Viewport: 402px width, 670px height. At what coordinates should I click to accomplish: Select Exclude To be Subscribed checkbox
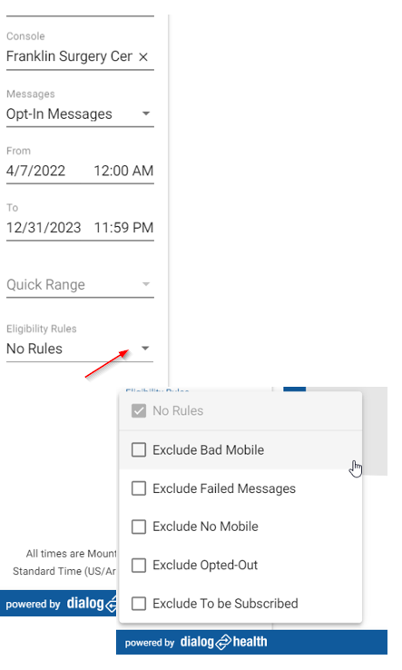pyautogui.click(x=139, y=604)
